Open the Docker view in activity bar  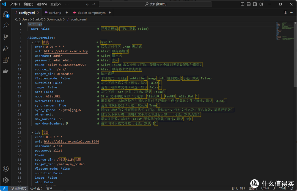coord(5,71)
